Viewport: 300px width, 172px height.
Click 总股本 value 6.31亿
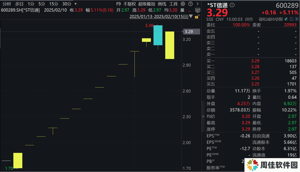pos(290,149)
